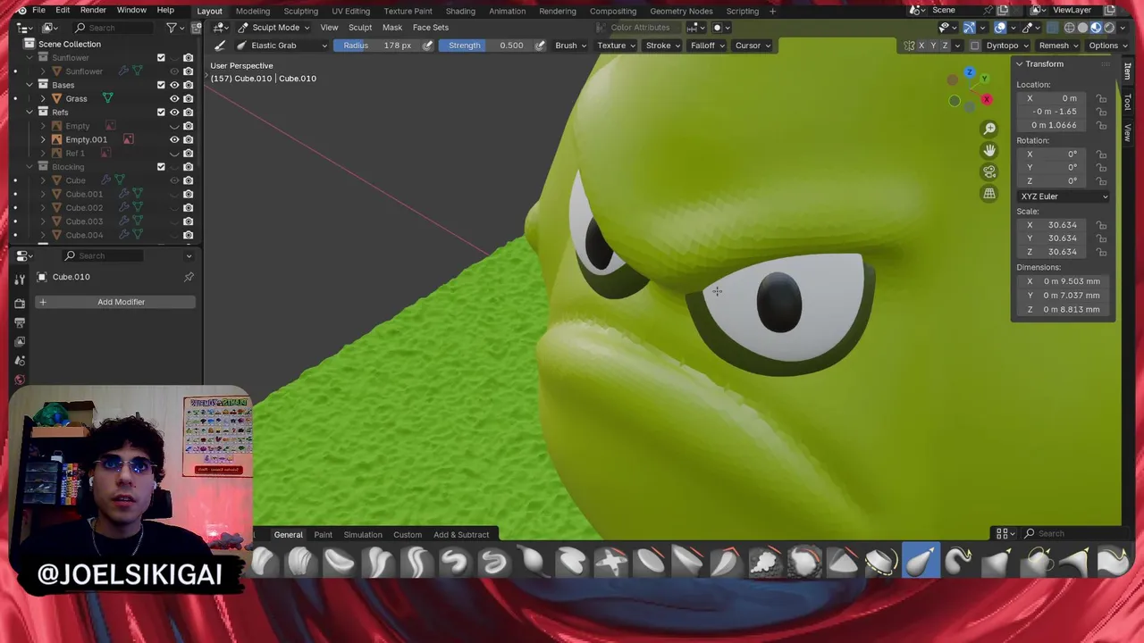
Task: Open the Elastic Grab brush selector
Action: 282,46
